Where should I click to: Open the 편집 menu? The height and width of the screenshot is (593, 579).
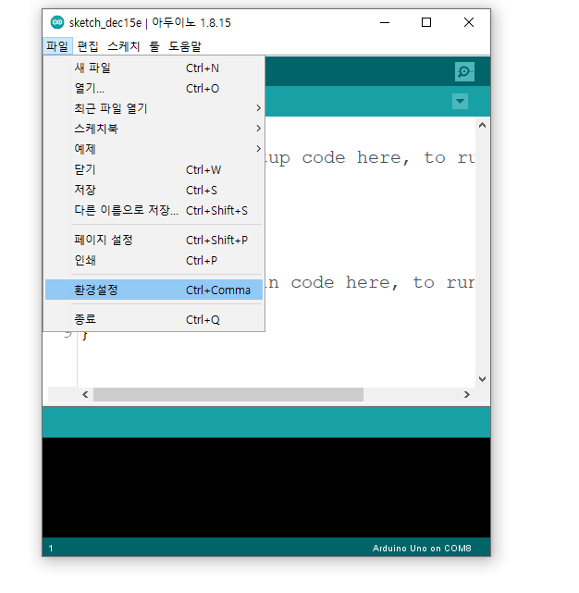[x=87, y=46]
